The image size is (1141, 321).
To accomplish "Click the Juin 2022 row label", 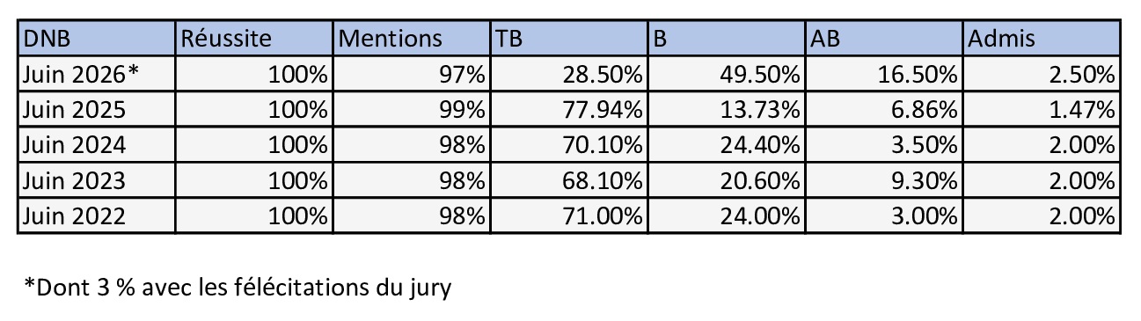I will [x=96, y=215].
